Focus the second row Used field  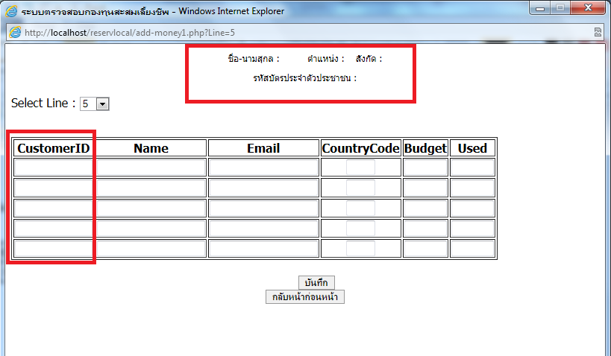(x=473, y=188)
